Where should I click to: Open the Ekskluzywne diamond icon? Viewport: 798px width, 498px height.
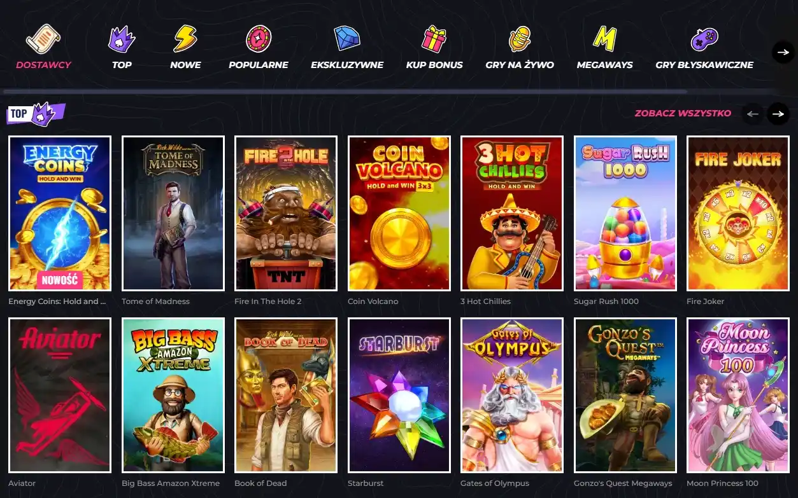pyautogui.click(x=347, y=38)
